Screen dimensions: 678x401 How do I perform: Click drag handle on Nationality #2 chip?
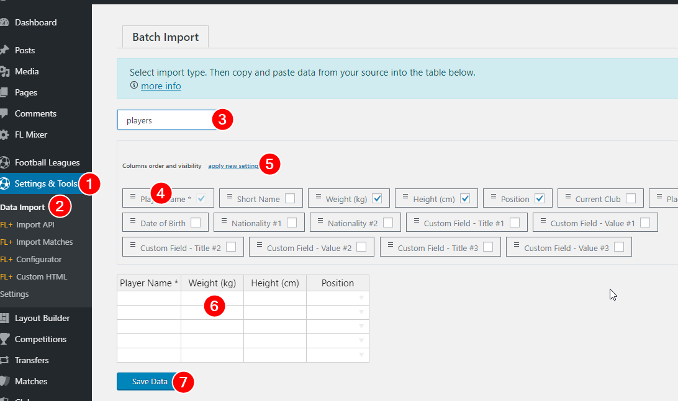tap(320, 220)
